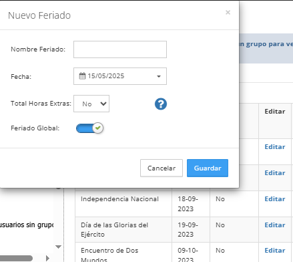Click the date value 15/05/2025

click(x=106, y=76)
